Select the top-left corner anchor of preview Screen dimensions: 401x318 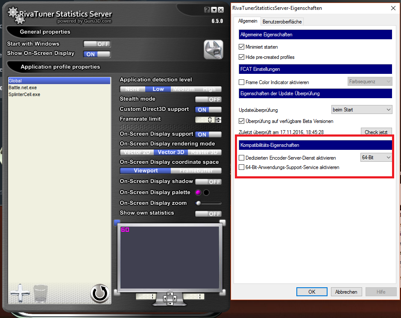pyautogui.click(x=117, y=222)
